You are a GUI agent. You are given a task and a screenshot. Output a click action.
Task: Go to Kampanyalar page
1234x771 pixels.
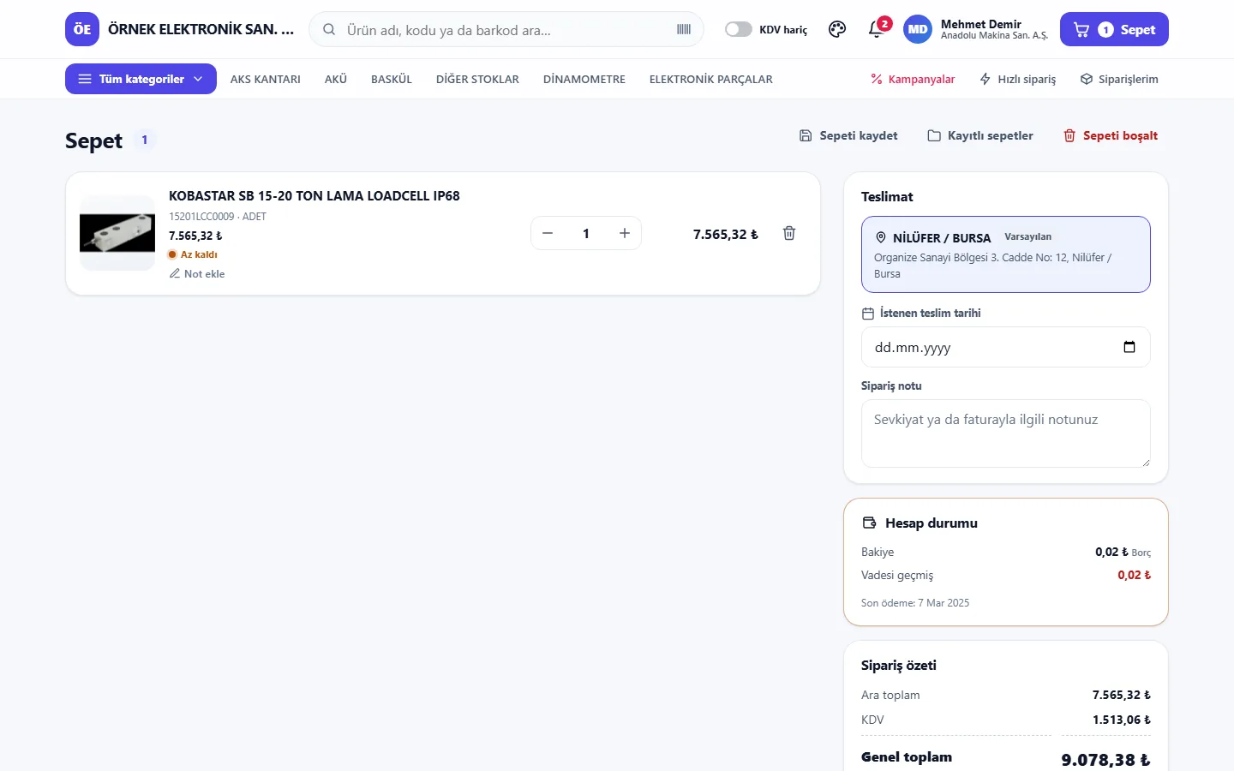913,79
